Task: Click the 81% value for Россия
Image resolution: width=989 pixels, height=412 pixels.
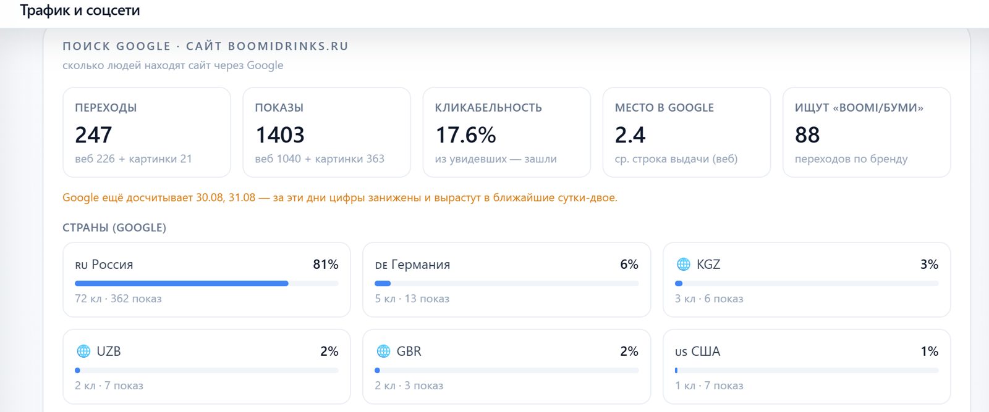Action: click(x=326, y=265)
